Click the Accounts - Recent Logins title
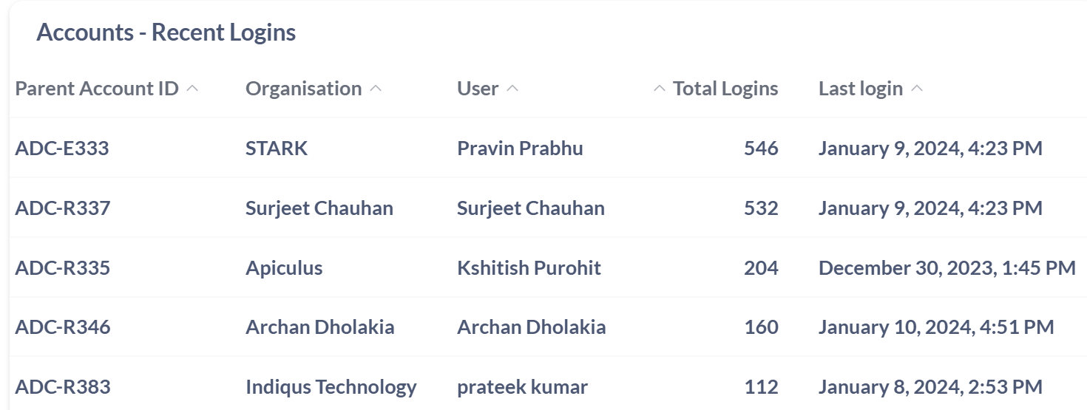Screen dimensions: 1087x410 tap(166, 33)
